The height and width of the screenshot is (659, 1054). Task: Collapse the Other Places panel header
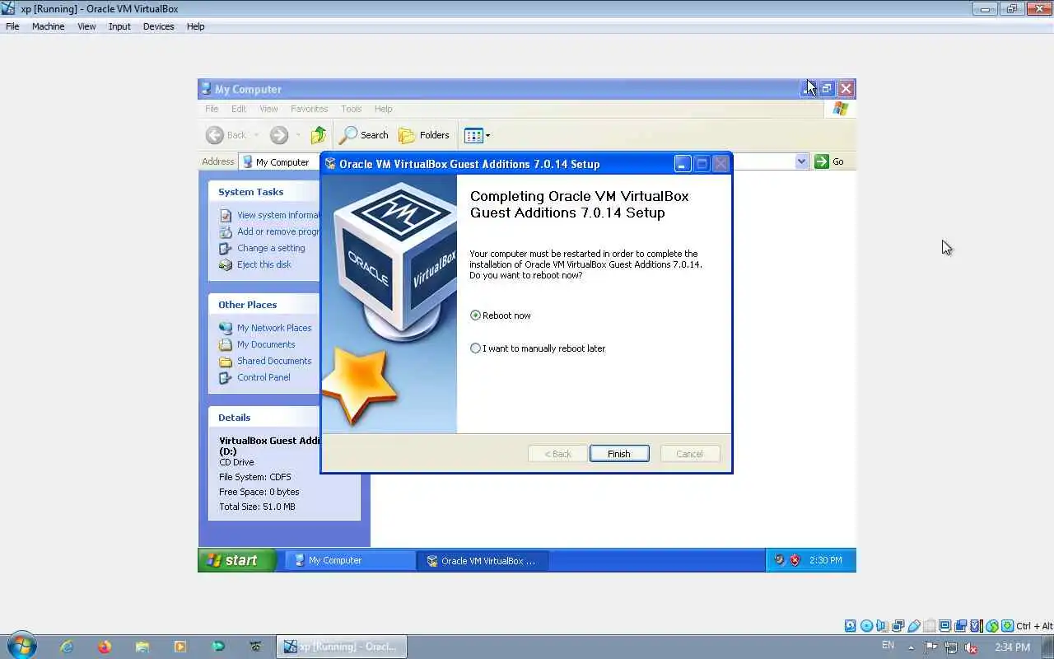[264, 305]
